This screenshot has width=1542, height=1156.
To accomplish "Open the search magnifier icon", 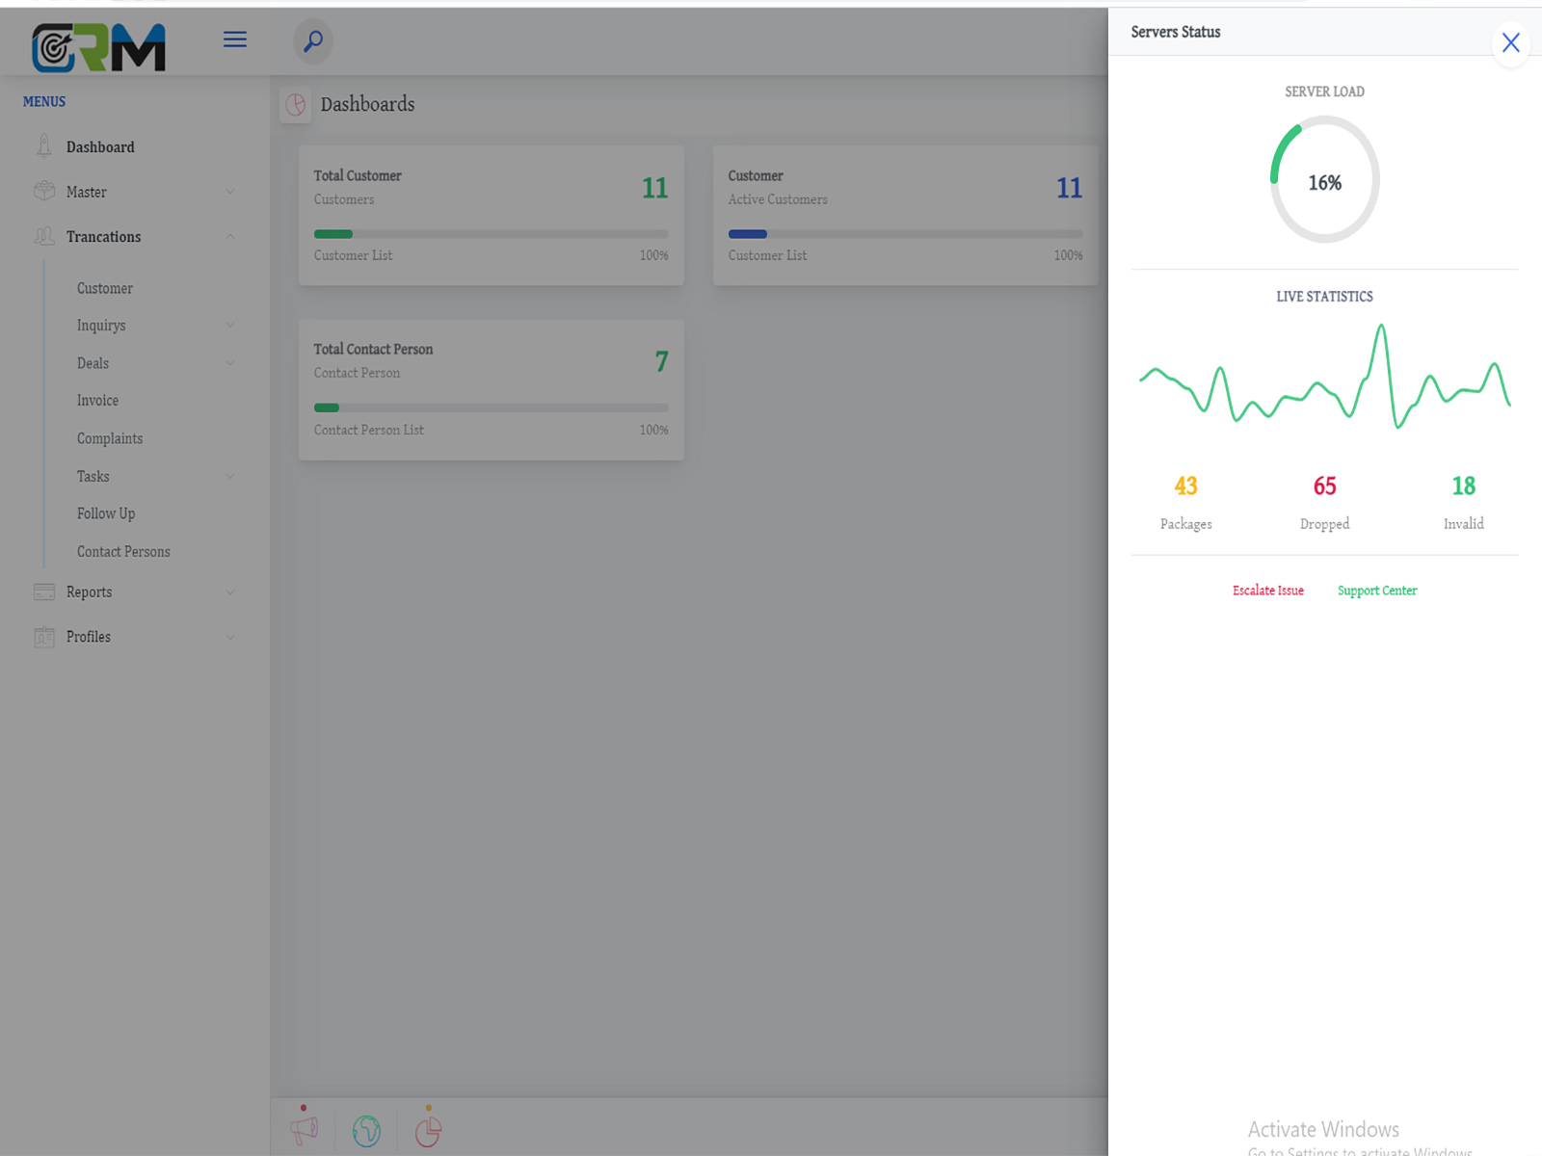I will pos(313,41).
